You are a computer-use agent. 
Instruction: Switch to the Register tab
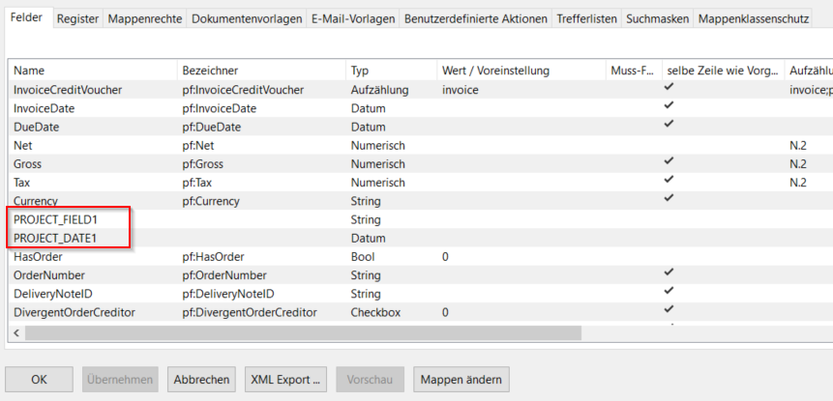pos(77,19)
